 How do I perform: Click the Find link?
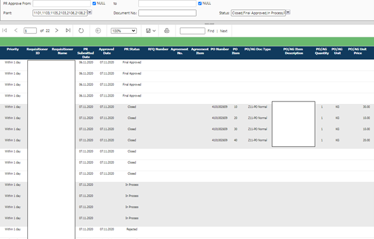click(x=211, y=31)
